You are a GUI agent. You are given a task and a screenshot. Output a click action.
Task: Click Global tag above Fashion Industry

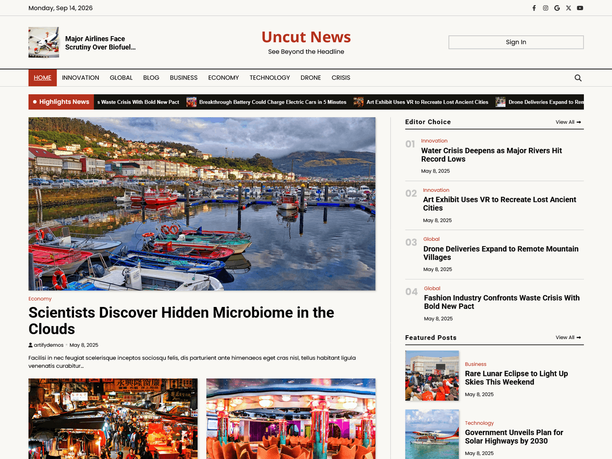pos(432,289)
